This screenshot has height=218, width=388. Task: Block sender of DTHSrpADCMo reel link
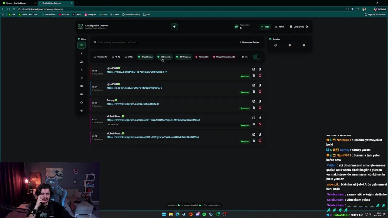pos(260,124)
